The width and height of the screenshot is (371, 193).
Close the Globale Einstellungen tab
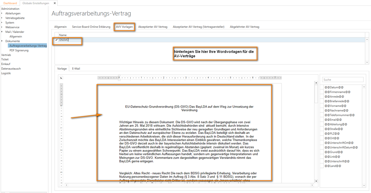point(54,3)
